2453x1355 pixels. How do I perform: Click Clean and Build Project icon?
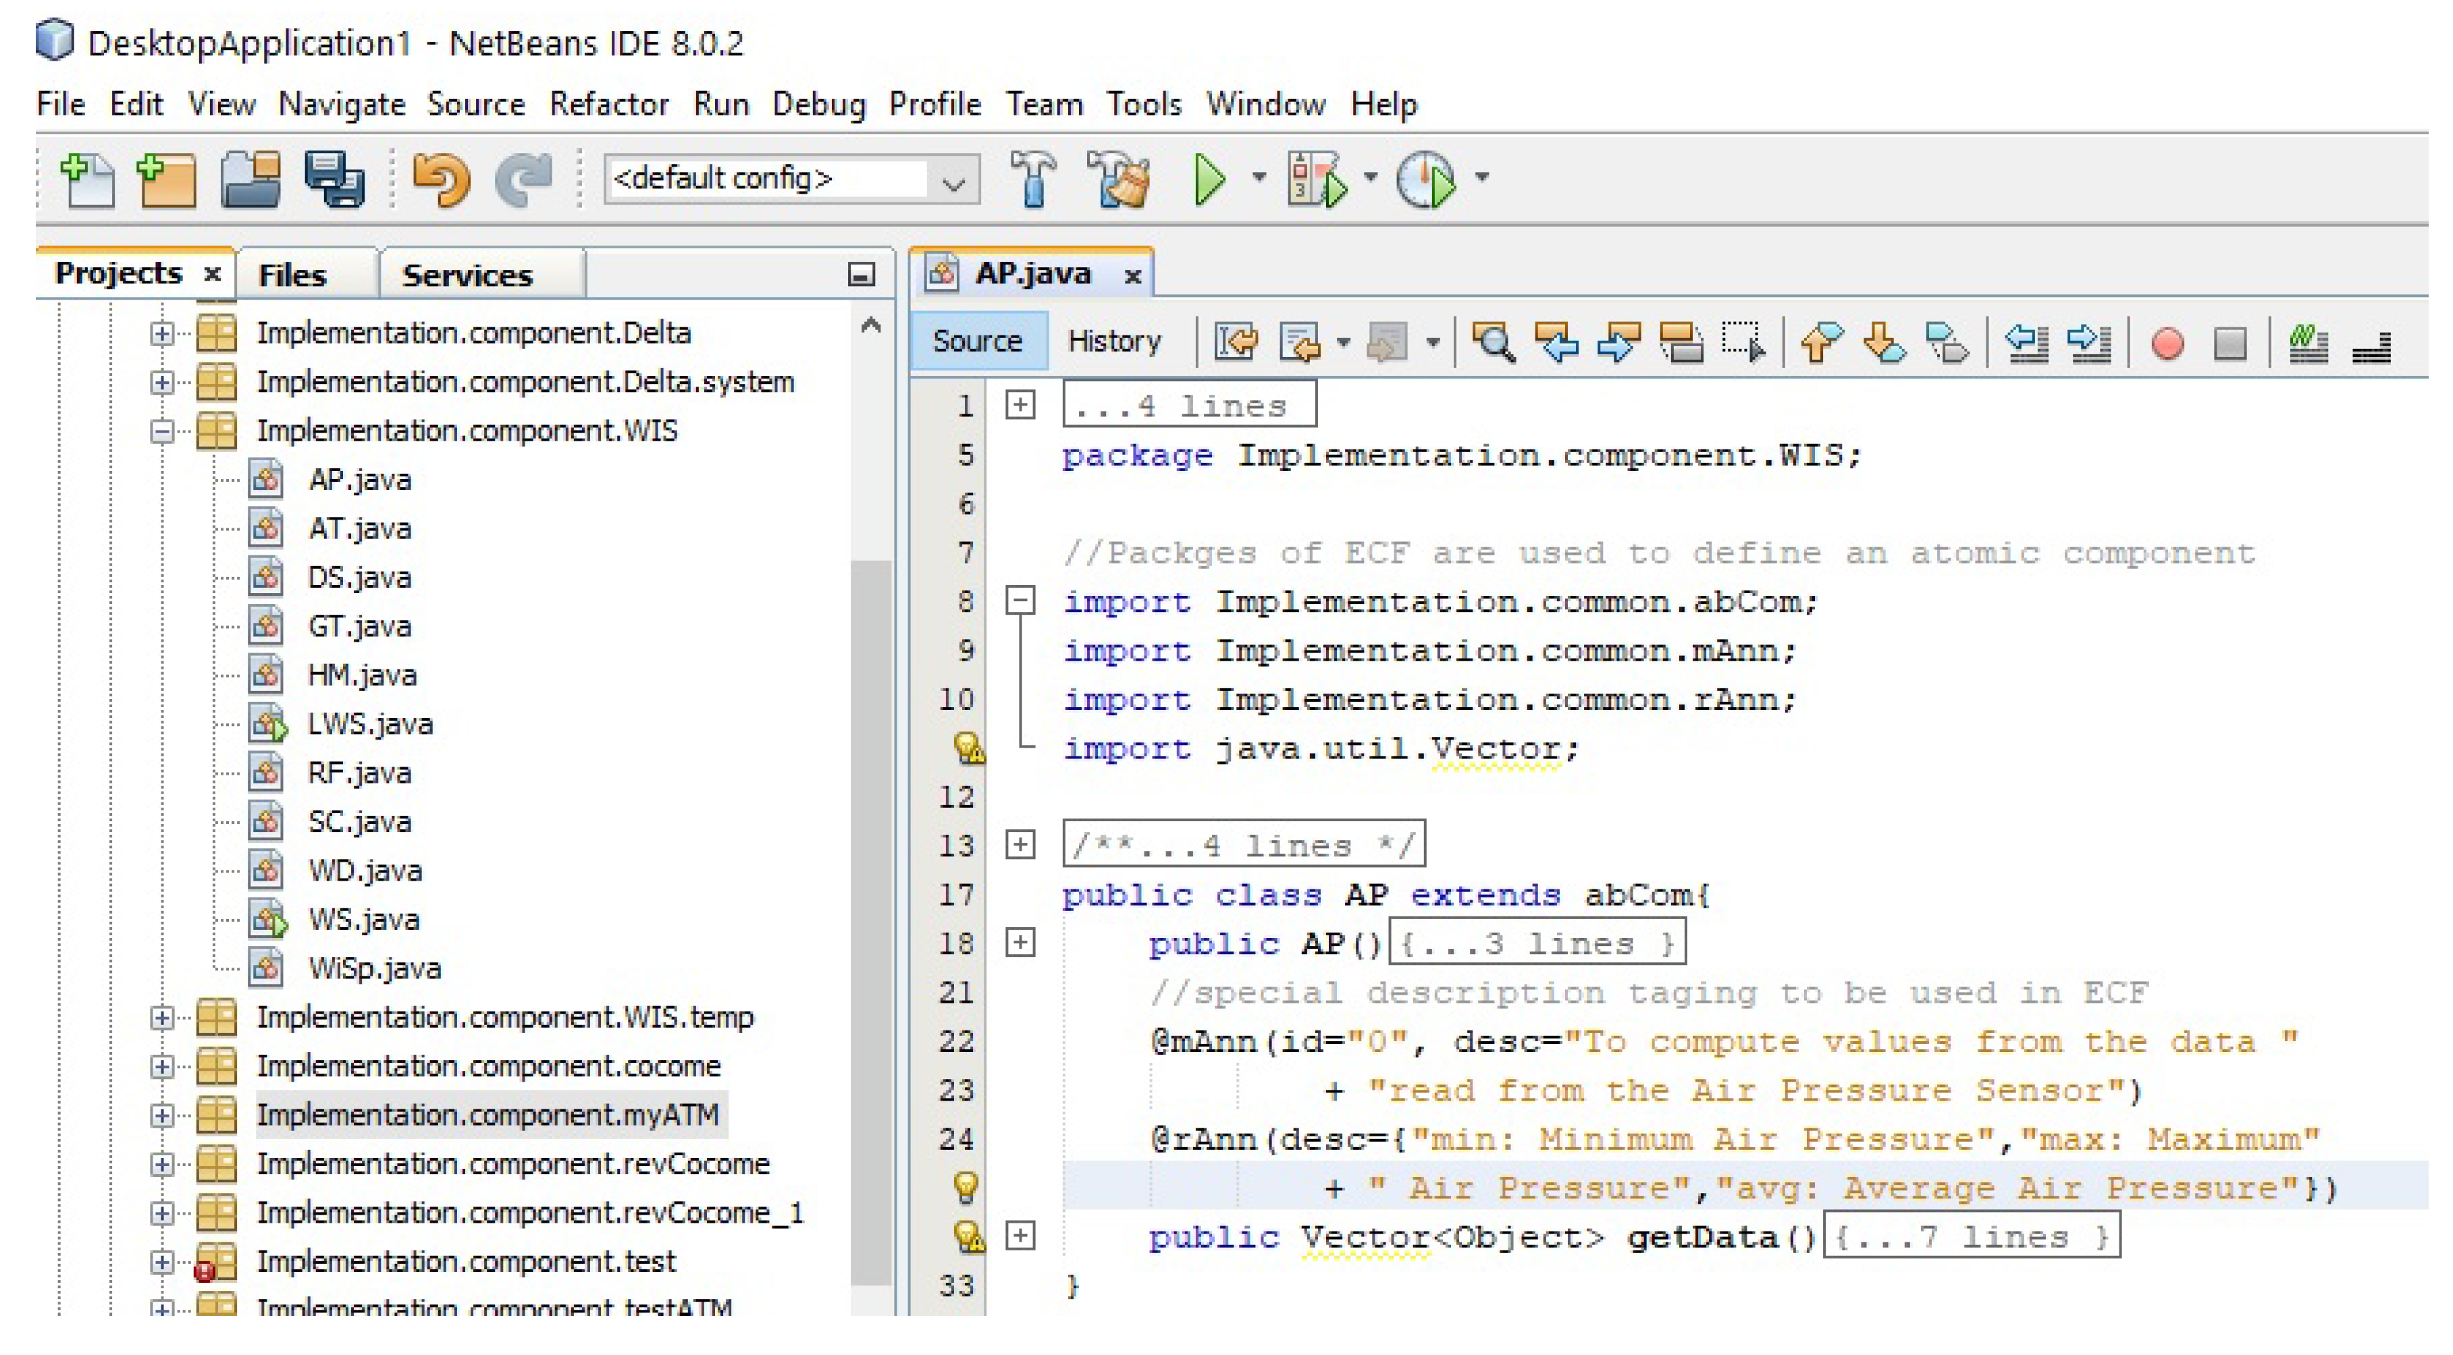[1119, 179]
